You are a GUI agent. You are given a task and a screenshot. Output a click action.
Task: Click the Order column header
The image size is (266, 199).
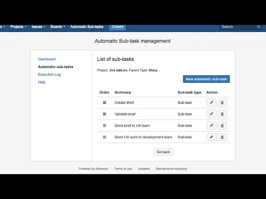pos(104,92)
